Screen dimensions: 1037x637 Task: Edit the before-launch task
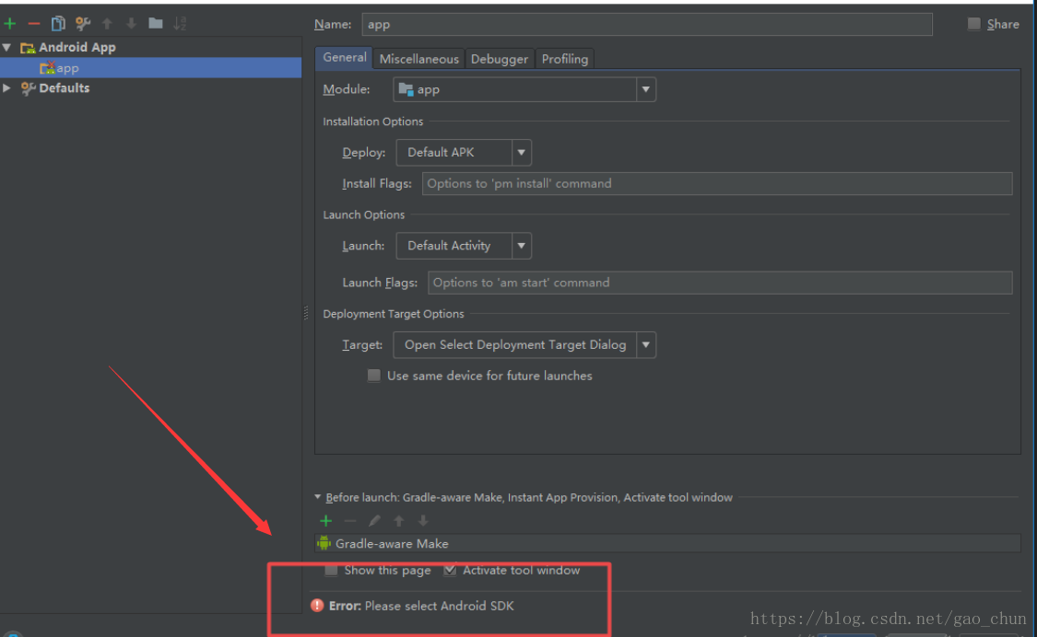pyautogui.click(x=374, y=521)
